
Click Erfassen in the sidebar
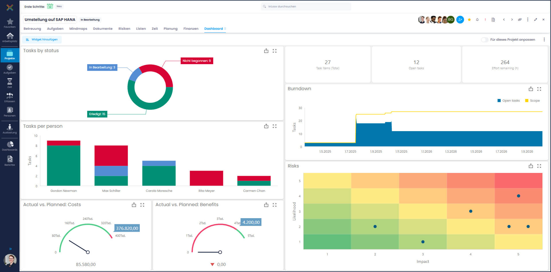point(10,98)
